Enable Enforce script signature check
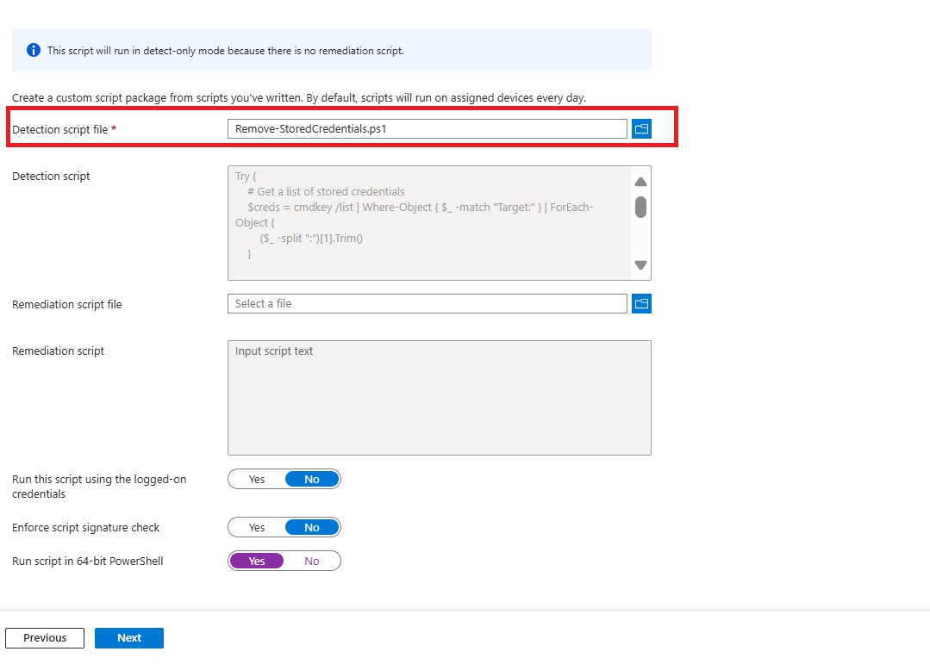The height and width of the screenshot is (664, 930). 256,527
